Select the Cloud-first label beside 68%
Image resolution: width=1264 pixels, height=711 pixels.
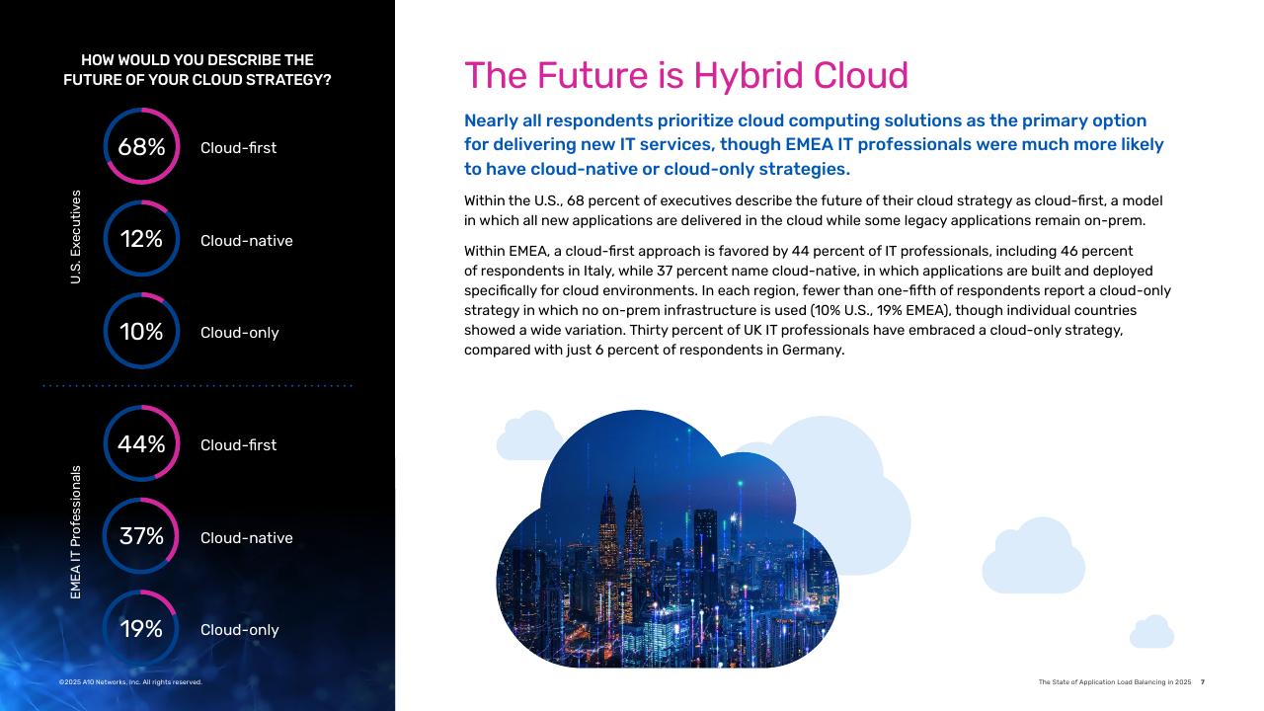tap(238, 148)
